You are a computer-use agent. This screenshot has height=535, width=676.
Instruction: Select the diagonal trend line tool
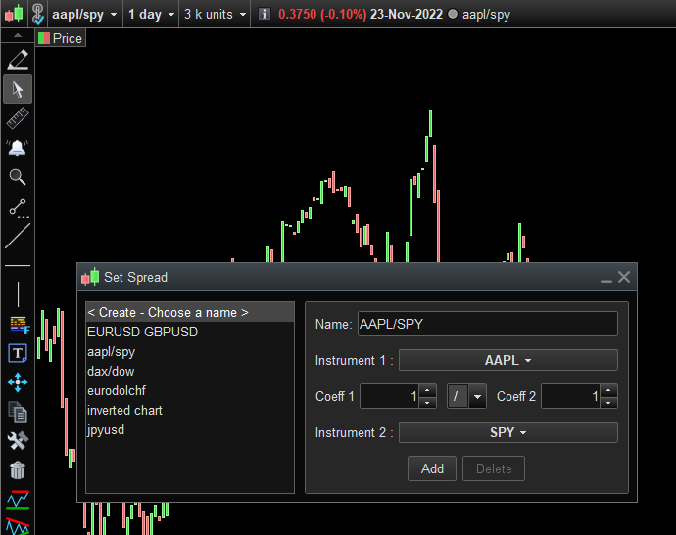[18, 236]
